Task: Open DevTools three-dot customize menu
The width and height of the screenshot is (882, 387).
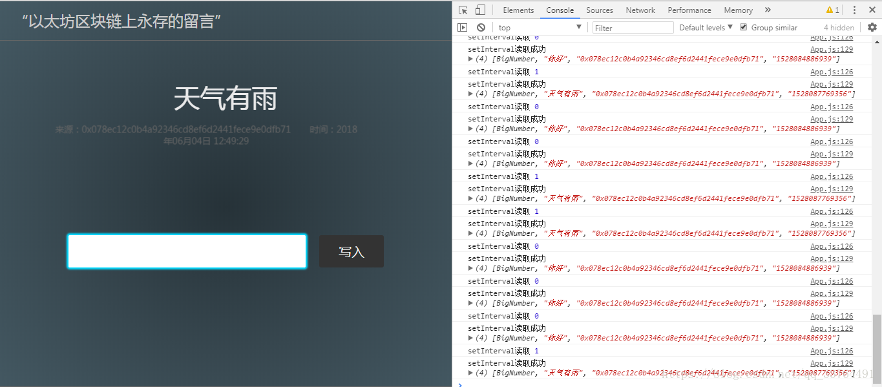Action: pos(854,10)
